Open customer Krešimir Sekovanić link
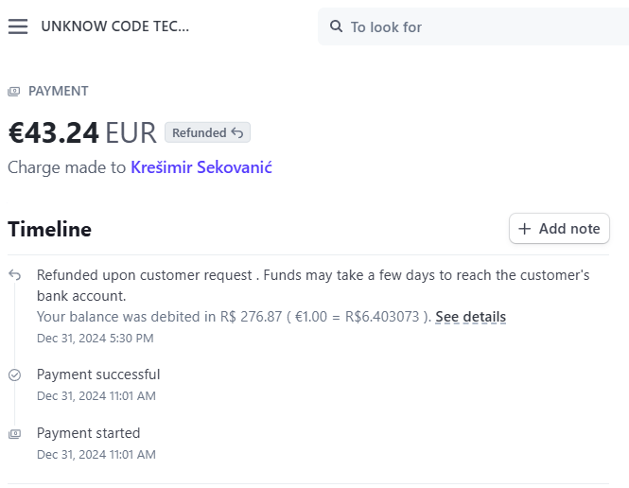 coord(201,167)
